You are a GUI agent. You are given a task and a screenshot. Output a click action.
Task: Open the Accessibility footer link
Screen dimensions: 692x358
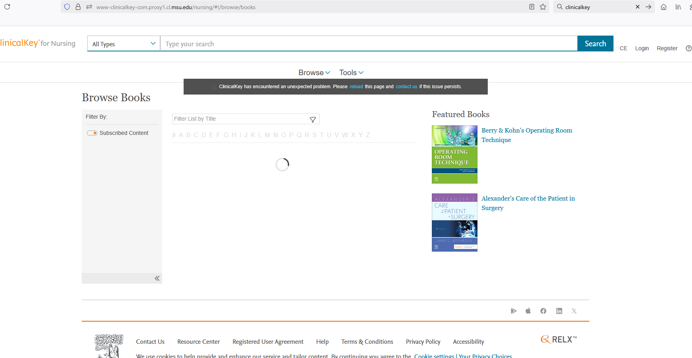tap(468, 341)
